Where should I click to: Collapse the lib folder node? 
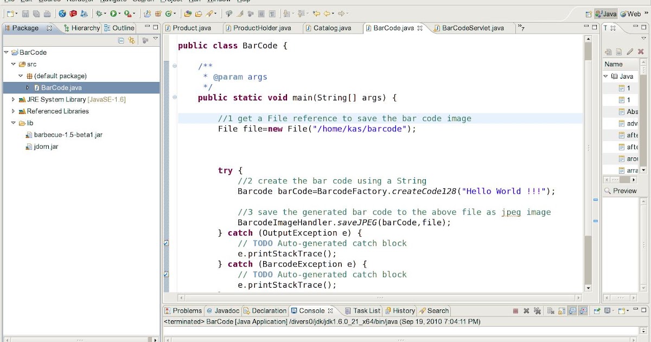coord(14,123)
